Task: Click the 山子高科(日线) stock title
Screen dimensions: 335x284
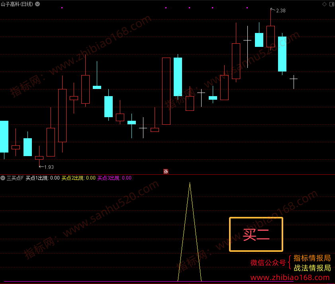Action: 17,4
